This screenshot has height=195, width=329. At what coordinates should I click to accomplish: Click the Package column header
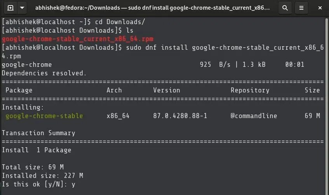pyautogui.click(x=19, y=90)
